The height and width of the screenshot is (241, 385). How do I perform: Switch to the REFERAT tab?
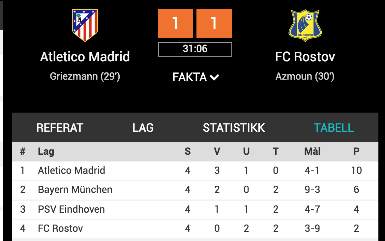coord(60,128)
